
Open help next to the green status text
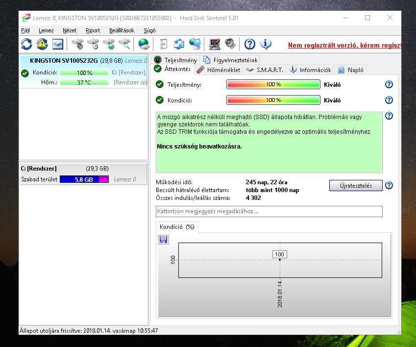[x=389, y=116]
